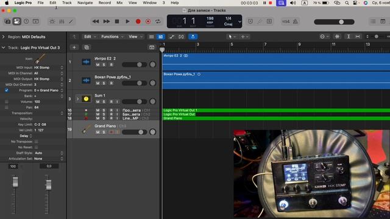The width and height of the screenshot is (390, 219).
Task: Open MIDI Input HX Stomp dropdown
Action: click(x=49, y=68)
